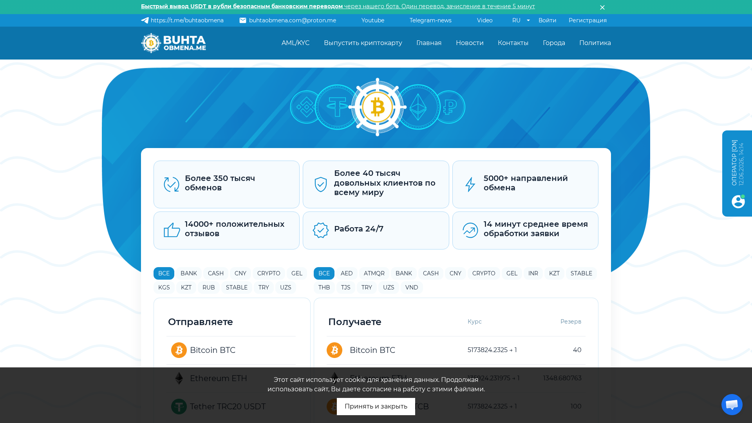
Task: Choose Bitcoin BTC in Отправляете list
Action: click(231, 350)
